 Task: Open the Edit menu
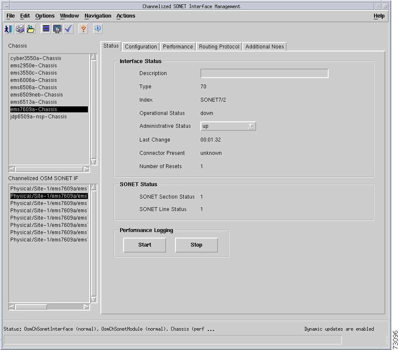[25, 16]
